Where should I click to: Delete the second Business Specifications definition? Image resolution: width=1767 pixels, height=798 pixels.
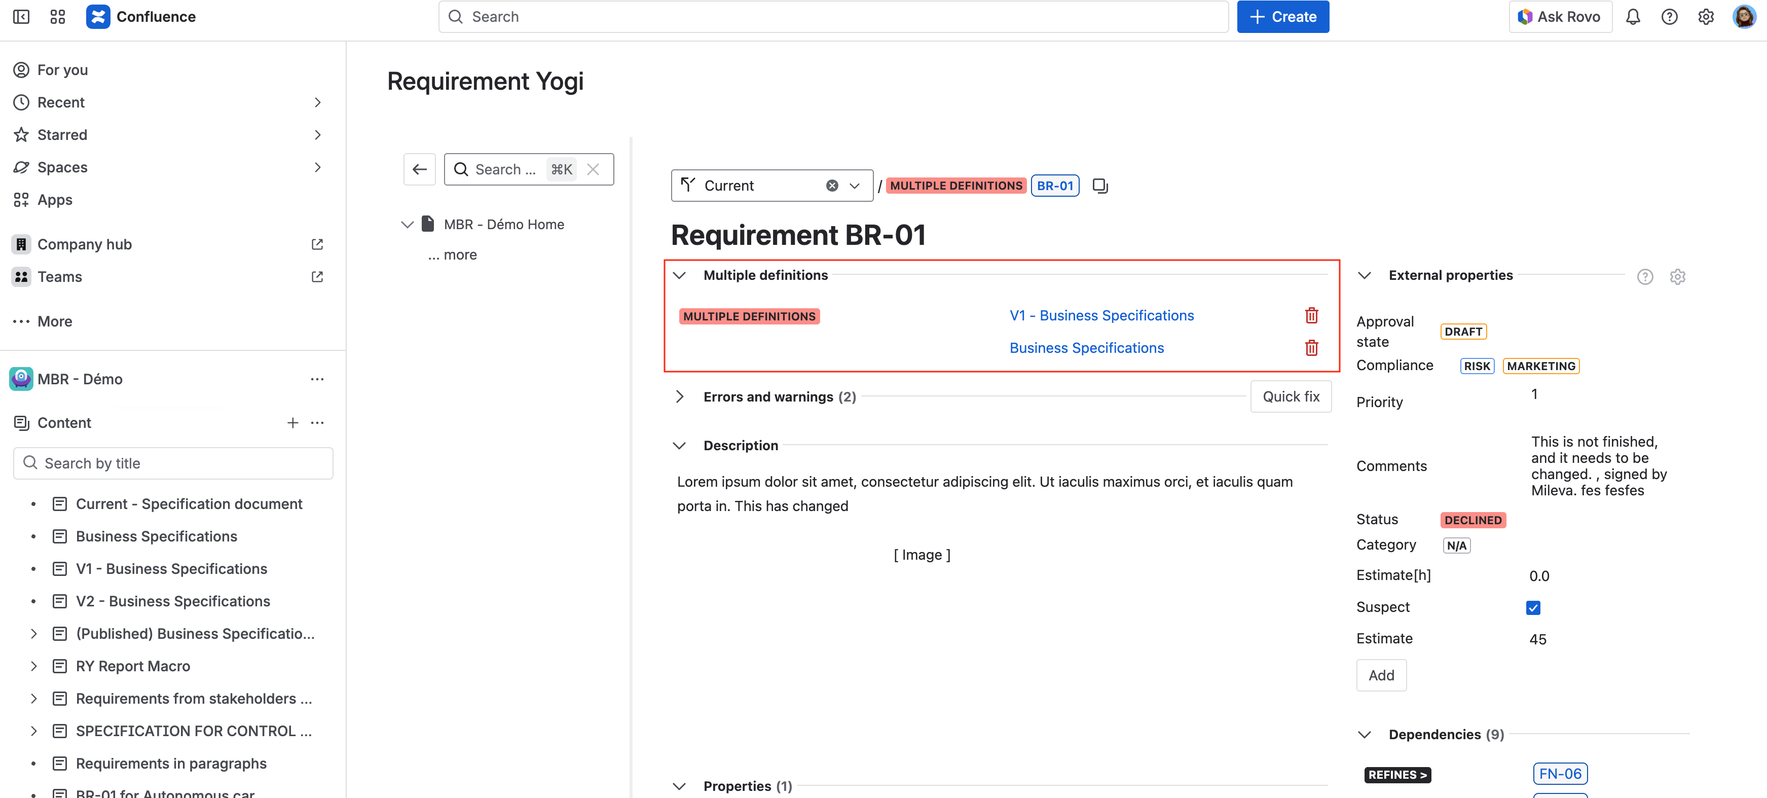[x=1311, y=348]
